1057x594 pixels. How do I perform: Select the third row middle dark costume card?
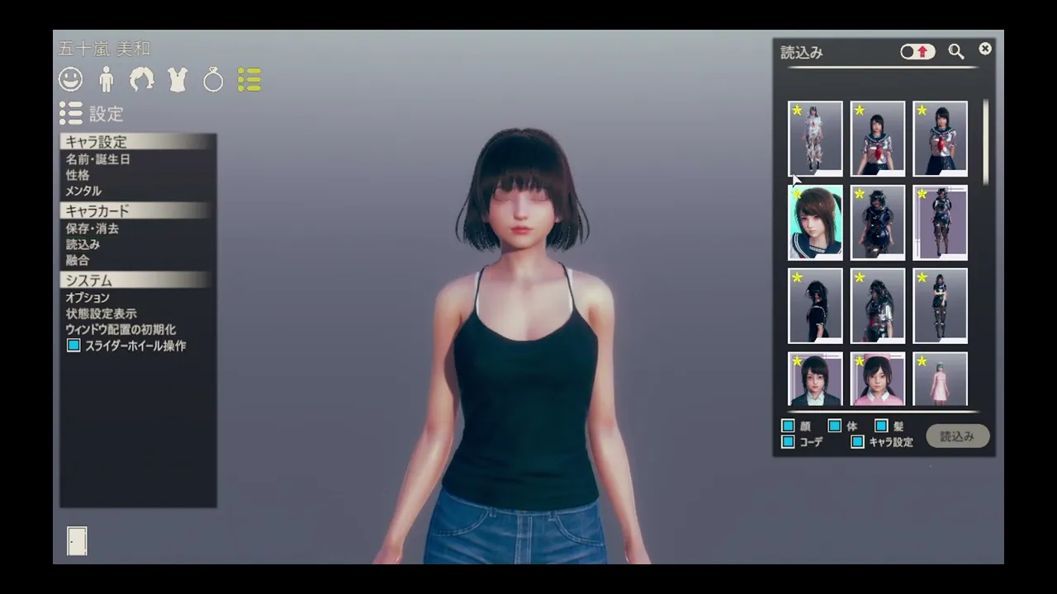pyautogui.click(x=878, y=306)
